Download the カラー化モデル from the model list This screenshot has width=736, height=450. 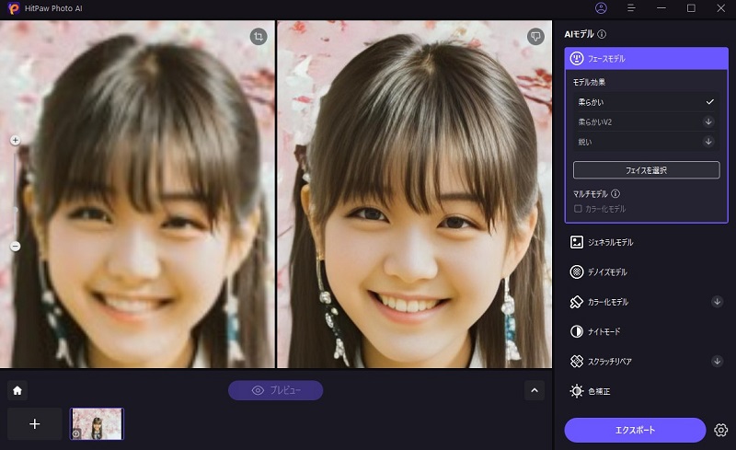coord(717,302)
